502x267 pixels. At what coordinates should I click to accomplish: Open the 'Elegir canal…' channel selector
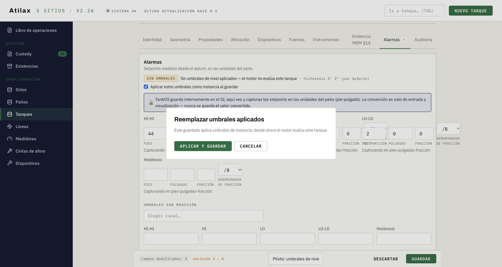pyautogui.click(x=204, y=216)
